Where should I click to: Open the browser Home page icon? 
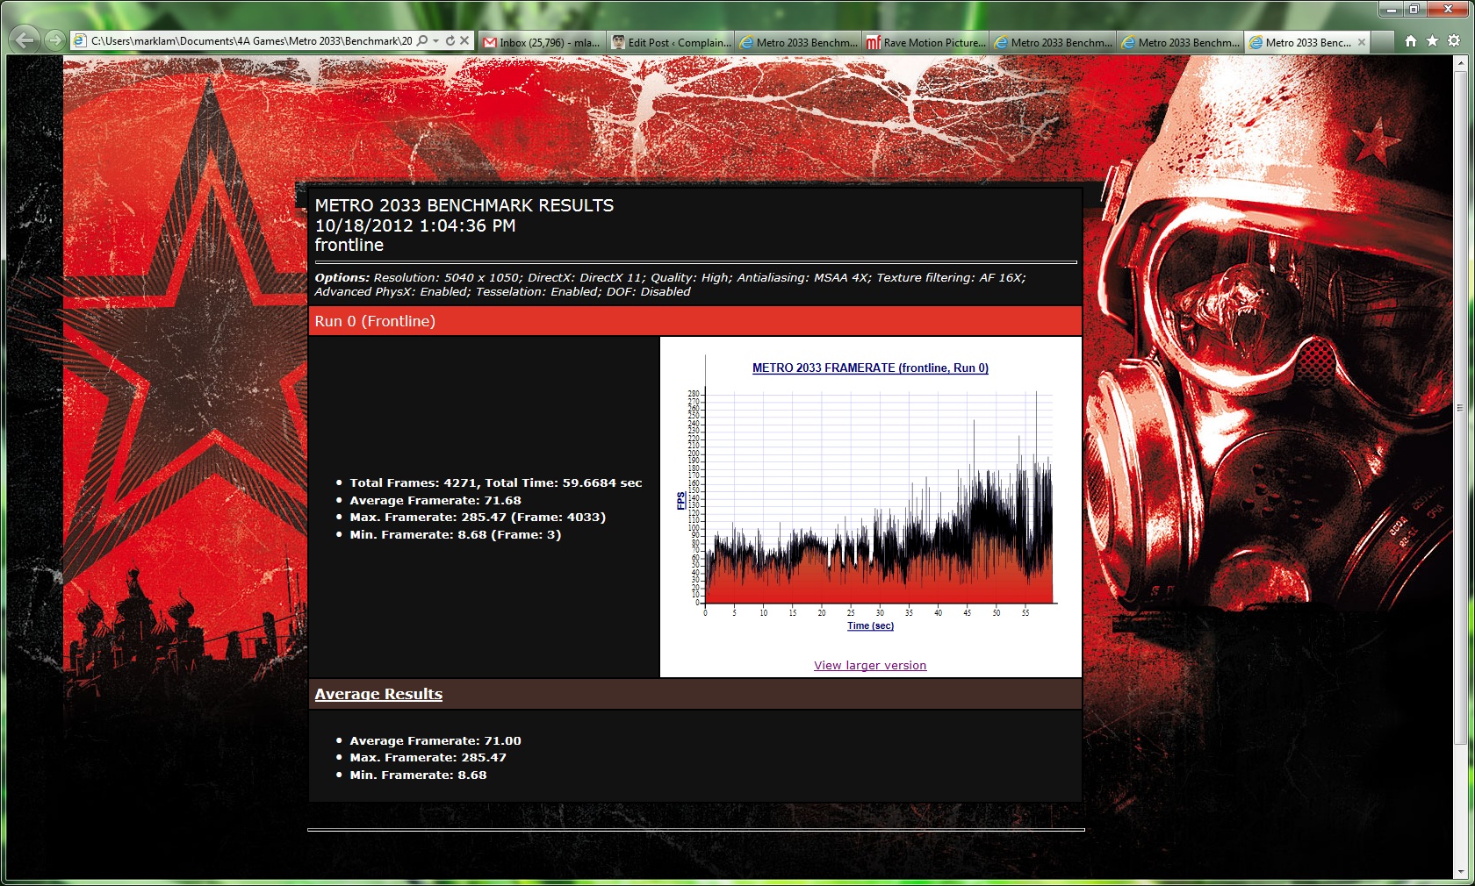1411,41
